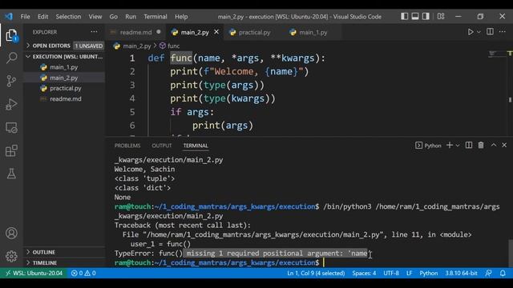This screenshot has height=288, width=513.
Task: Close the main_2.py editor tab
Action: pos(216,32)
